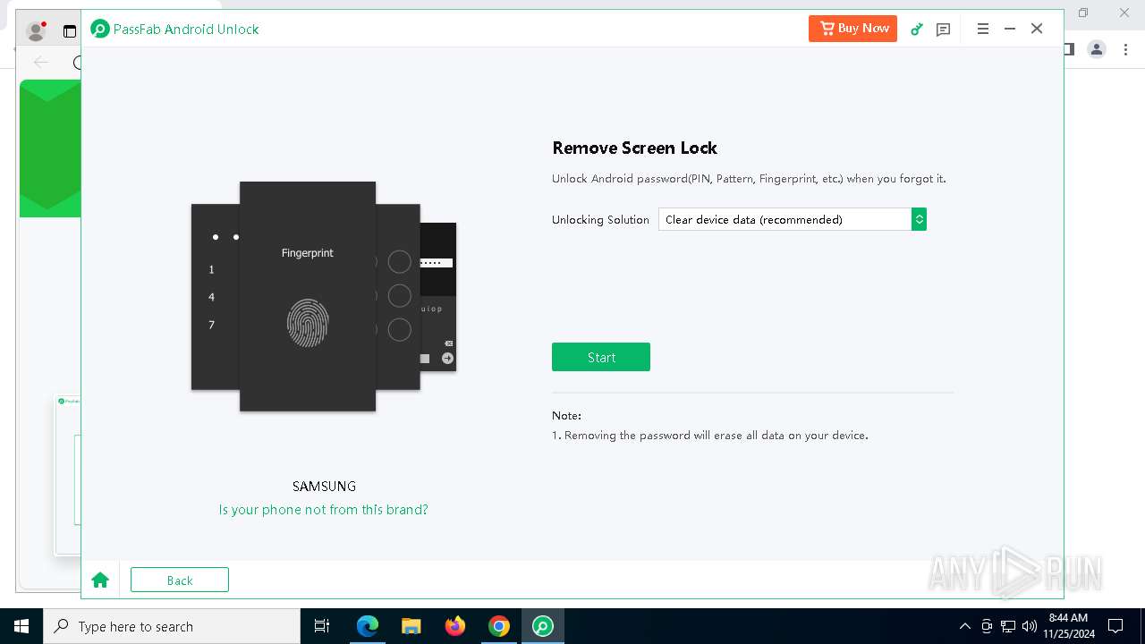The height and width of the screenshot is (644, 1145).
Task: Click the Fingerprint illustration card
Action: [x=308, y=296]
